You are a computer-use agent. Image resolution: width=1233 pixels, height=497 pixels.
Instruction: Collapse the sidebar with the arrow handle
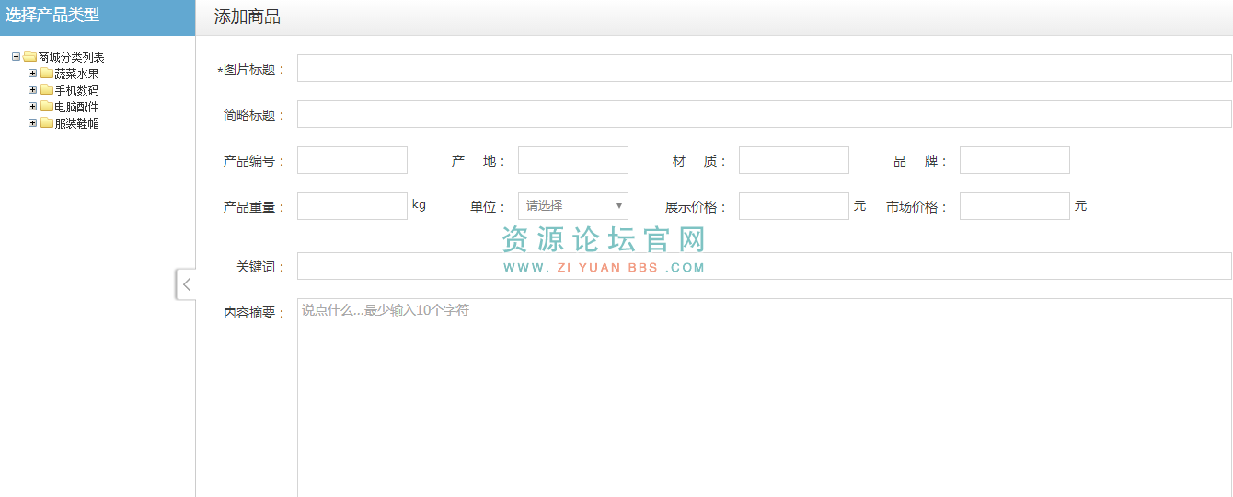click(x=186, y=284)
